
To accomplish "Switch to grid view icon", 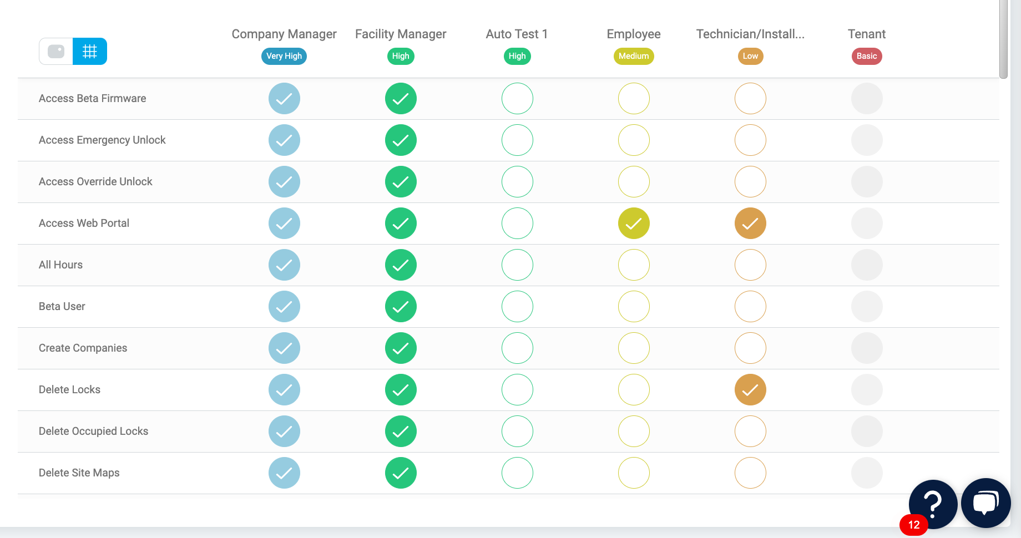I will tap(90, 52).
